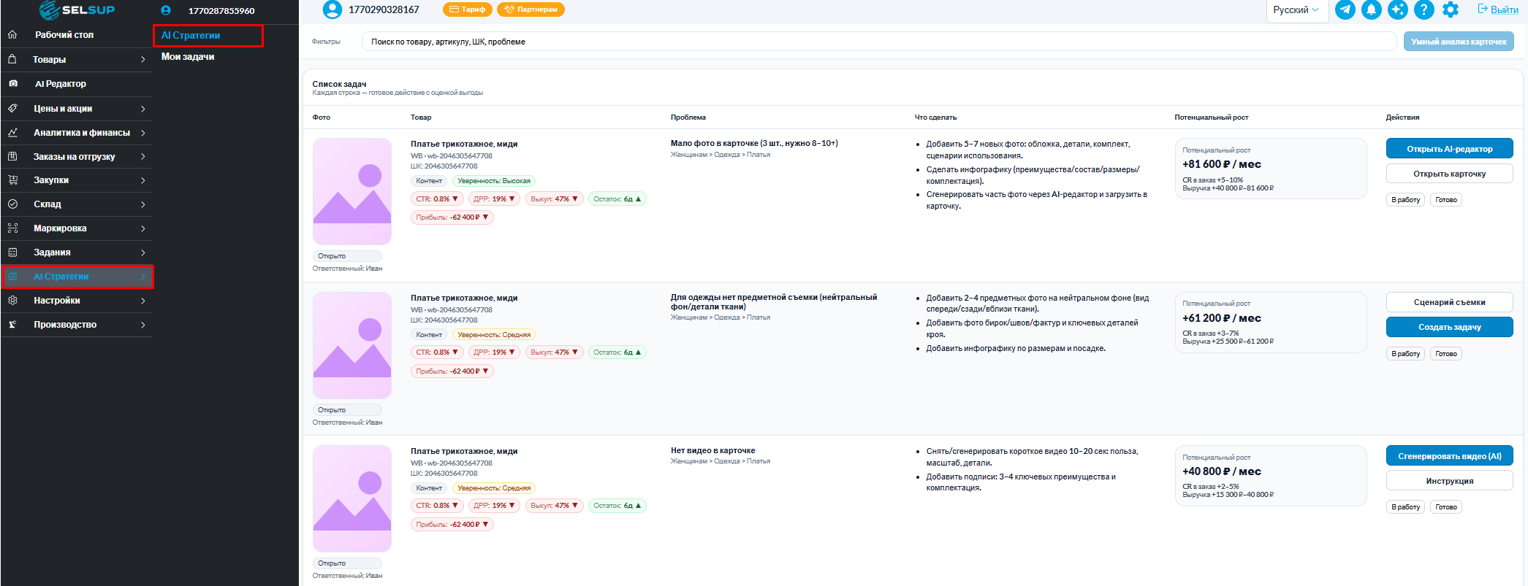Open the Мои задачи submenu item

188,57
